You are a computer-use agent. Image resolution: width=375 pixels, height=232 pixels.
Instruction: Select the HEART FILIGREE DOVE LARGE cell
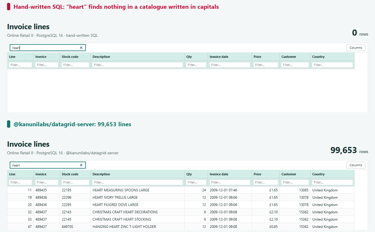pos(138,205)
